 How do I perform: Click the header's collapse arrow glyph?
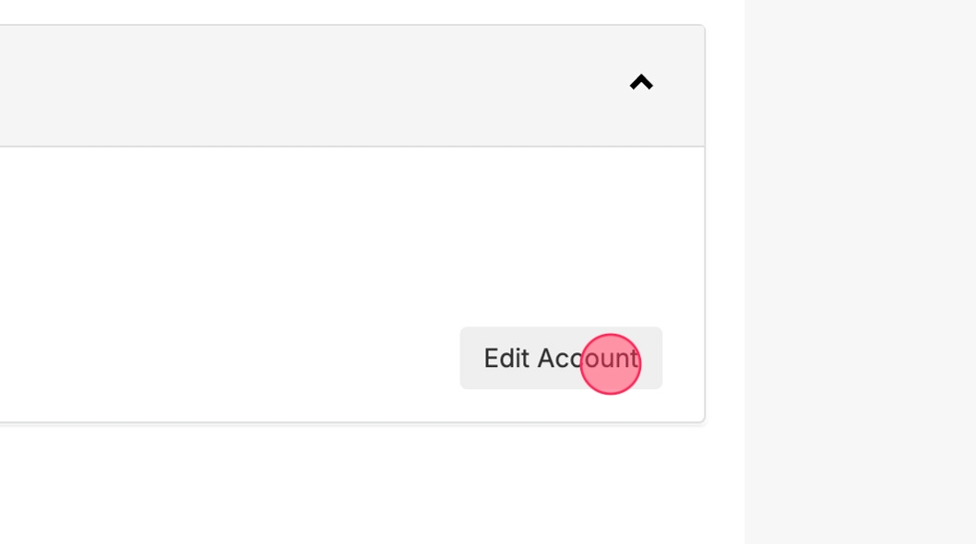pyautogui.click(x=641, y=83)
